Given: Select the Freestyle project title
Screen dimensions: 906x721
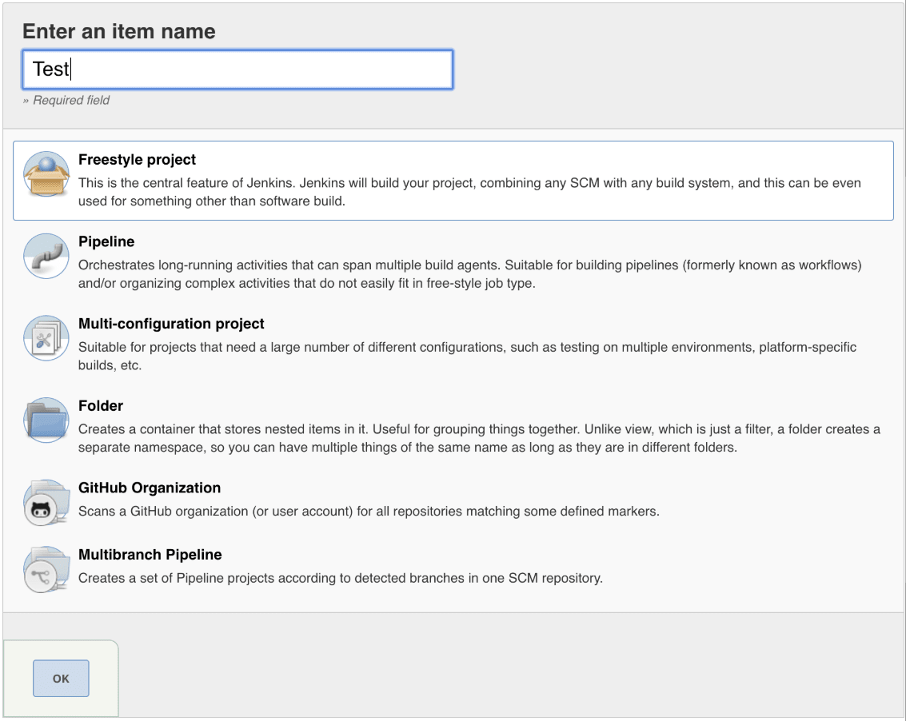Looking at the screenshot, I should click(137, 159).
